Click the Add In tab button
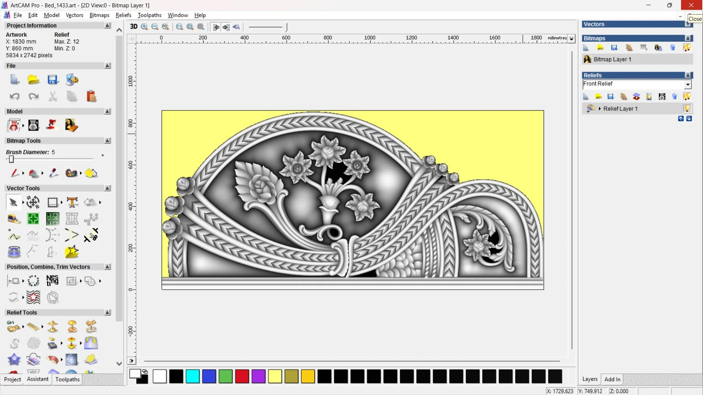The image size is (703, 395). click(612, 379)
